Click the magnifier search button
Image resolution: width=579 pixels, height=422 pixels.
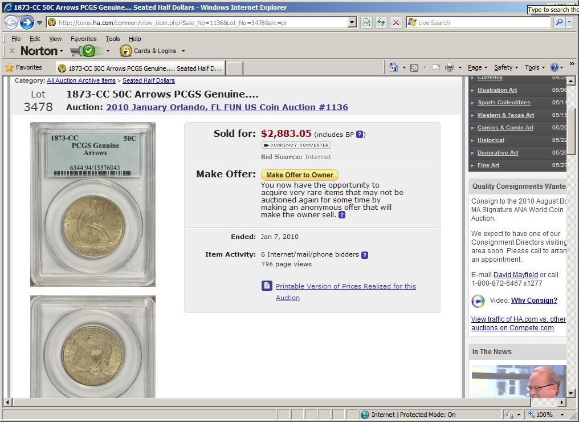559,23
